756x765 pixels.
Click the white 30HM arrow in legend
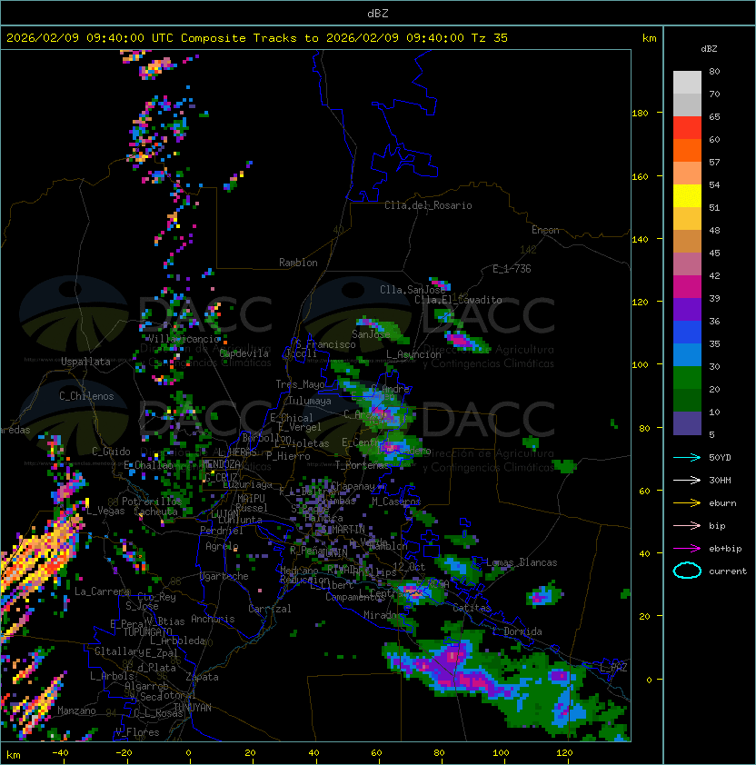click(x=687, y=480)
